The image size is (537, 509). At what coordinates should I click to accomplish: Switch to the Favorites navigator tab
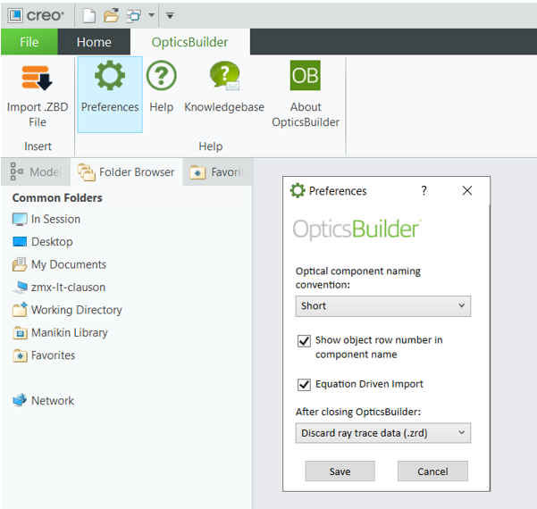(217, 171)
